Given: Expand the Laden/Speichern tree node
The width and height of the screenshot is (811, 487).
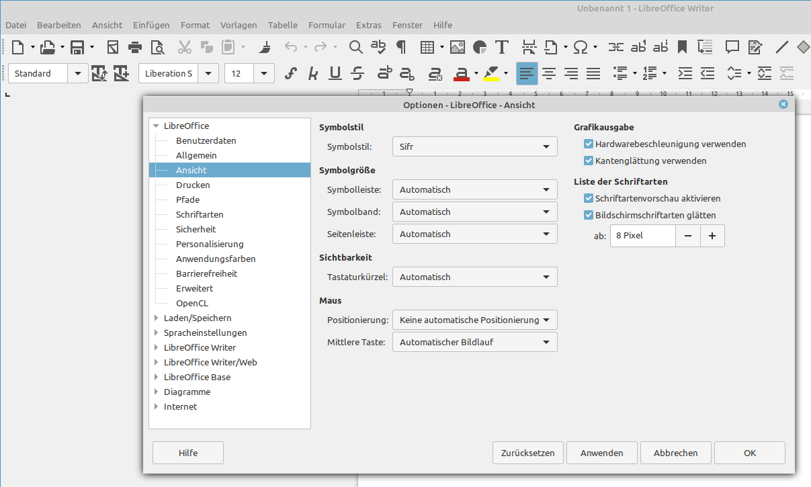Looking at the screenshot, I should pyautogui.click(x=156, y=318).
